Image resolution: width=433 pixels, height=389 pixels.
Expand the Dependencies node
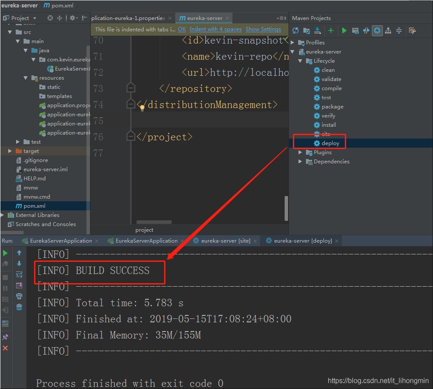[300, 162]
